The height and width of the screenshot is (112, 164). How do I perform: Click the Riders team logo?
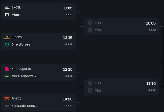pos(7,37)
